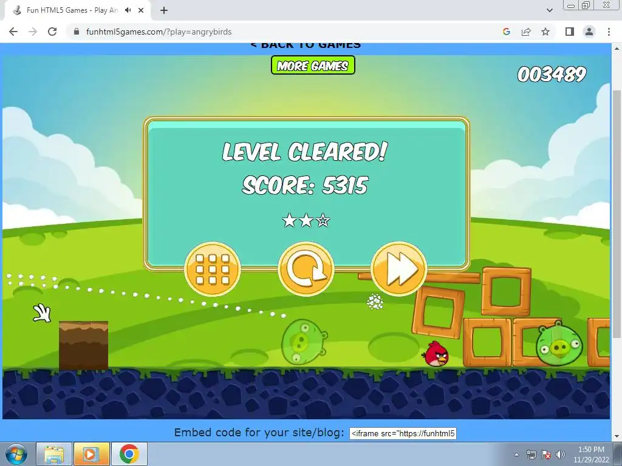Image resolution: width=622 pixels, height=466 pixels.
Task: Click the embed code iframe text field
Action: 403,433
